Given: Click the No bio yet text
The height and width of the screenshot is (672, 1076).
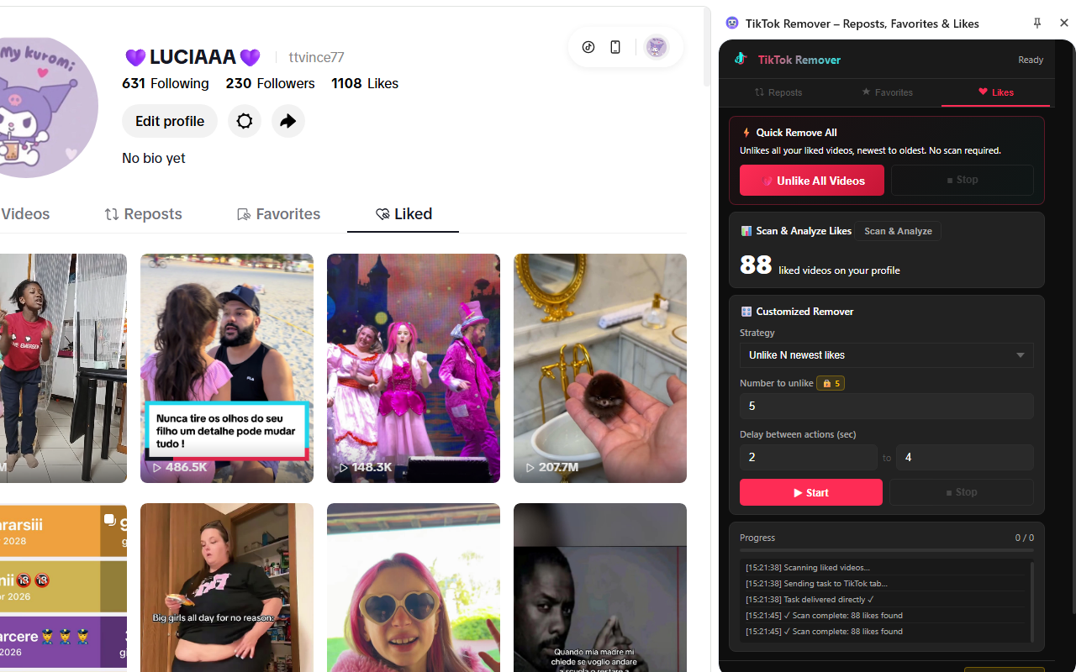Looking at the screenshot, I should pos(154,158).
